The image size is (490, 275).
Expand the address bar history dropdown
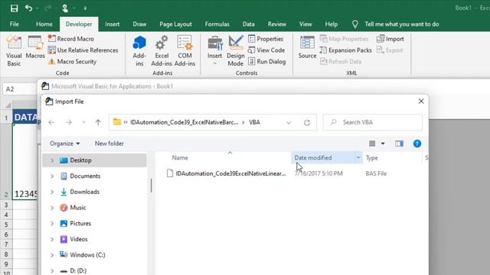pos(289,122)
